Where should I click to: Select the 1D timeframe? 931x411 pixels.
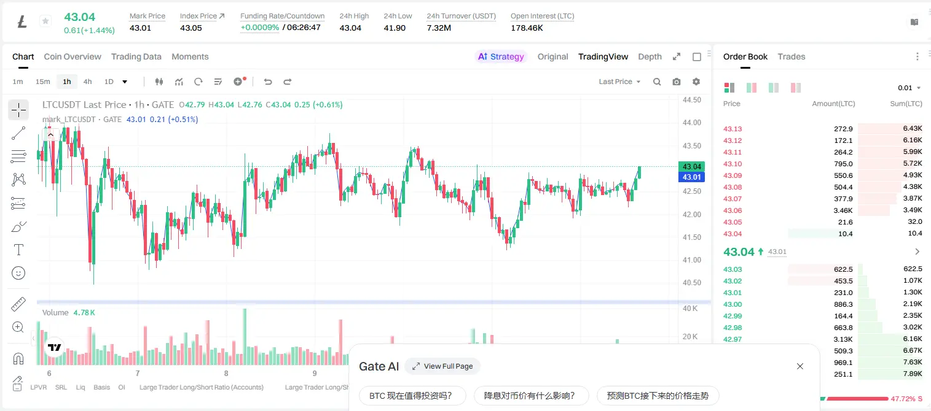[x=109, y=82]
